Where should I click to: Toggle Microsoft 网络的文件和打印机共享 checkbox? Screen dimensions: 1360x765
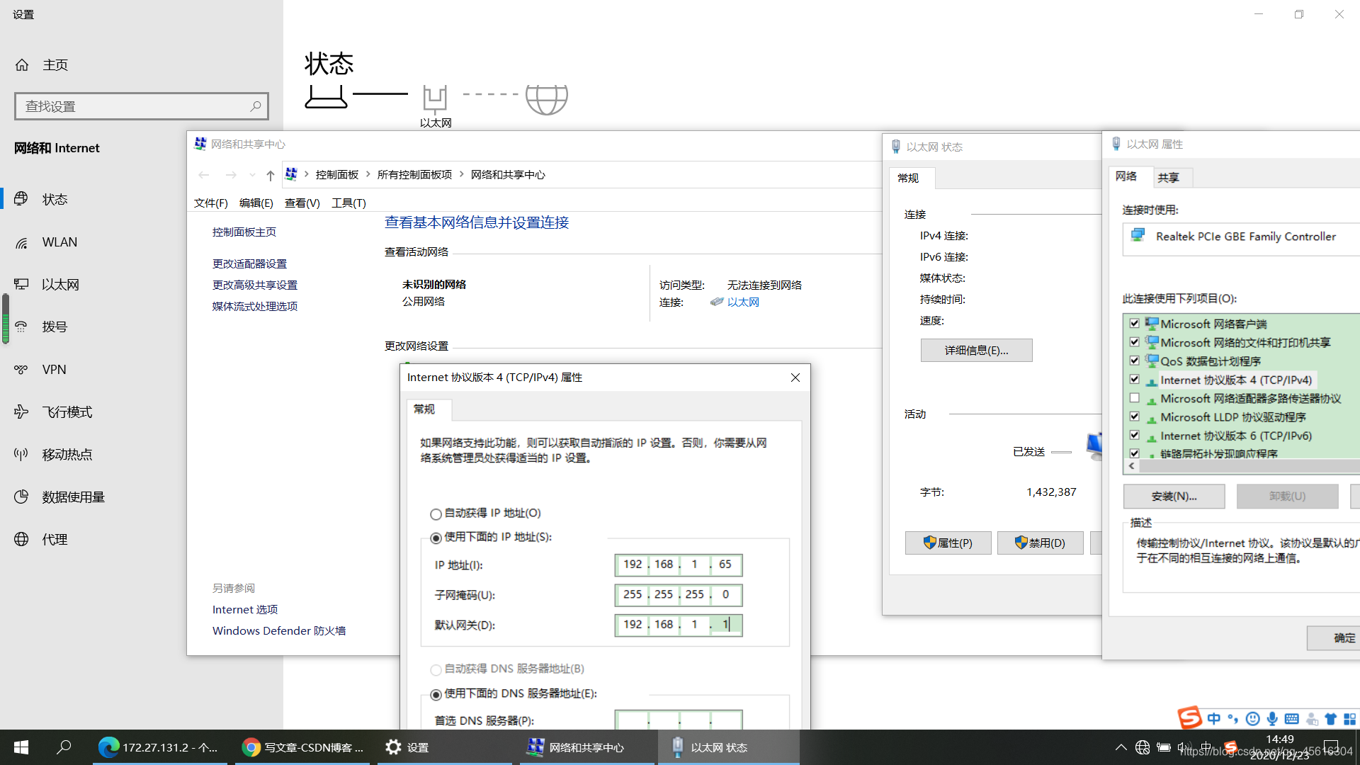coord(1135,342)
